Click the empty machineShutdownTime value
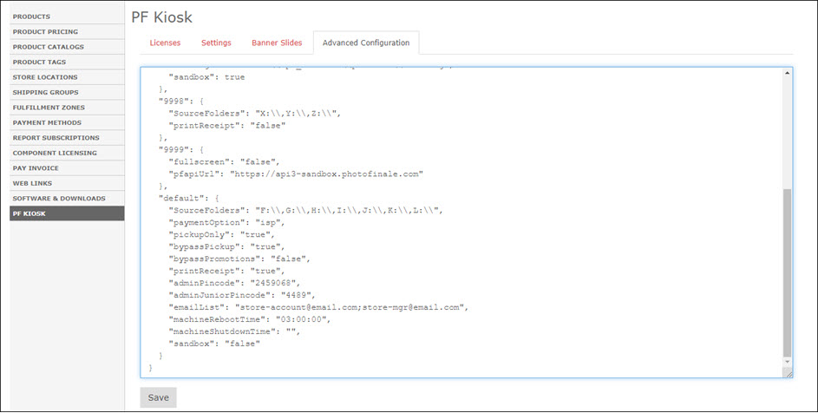The image size is (818, 413). coord(291,331)
